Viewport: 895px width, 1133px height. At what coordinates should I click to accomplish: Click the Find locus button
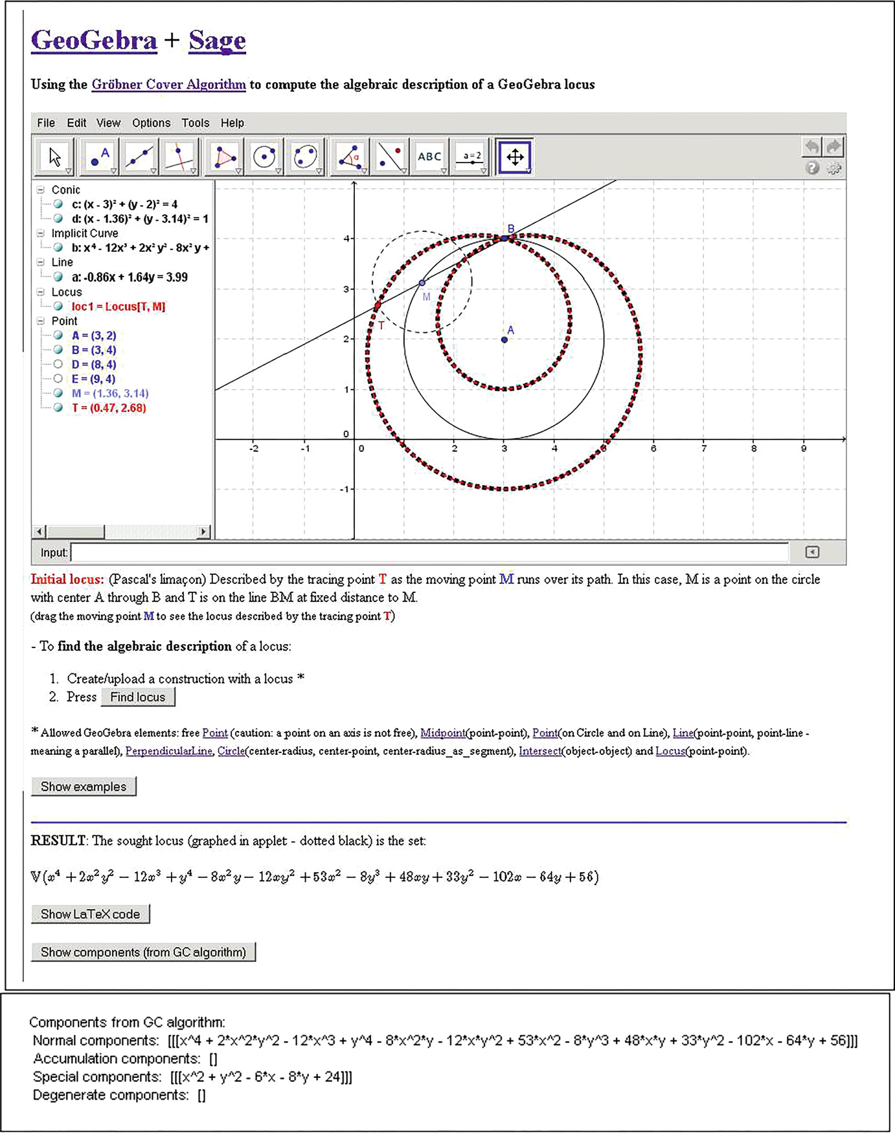pos(138,697)
